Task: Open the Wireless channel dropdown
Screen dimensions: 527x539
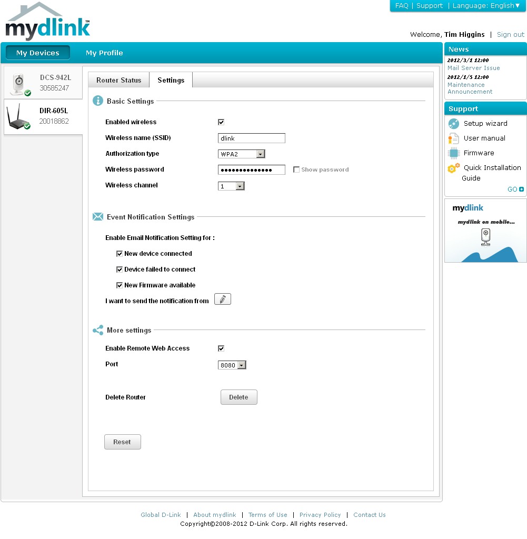Action: point(231,186)
